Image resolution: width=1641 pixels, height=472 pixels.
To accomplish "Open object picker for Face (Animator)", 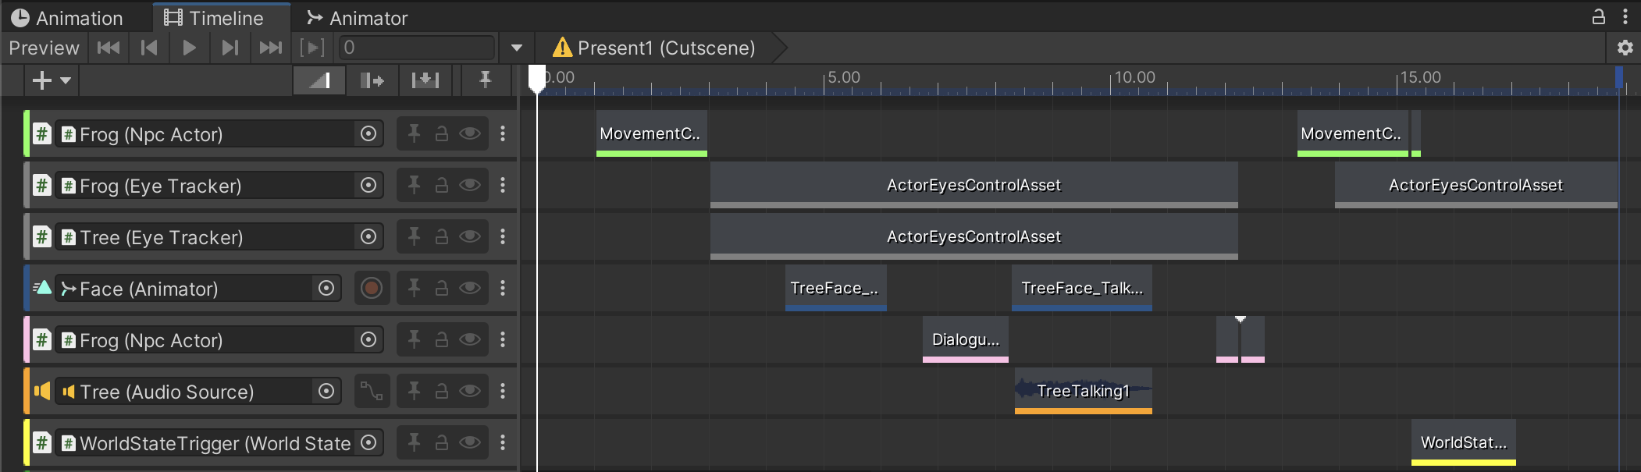I will [x=326, y=288].
